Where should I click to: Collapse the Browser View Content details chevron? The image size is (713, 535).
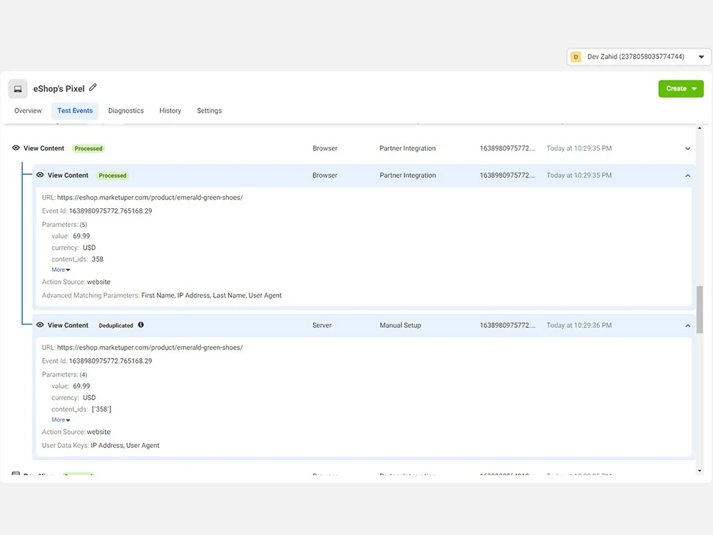687,175
